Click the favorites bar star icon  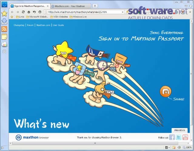pyautogui.click(x=12, y=17)
